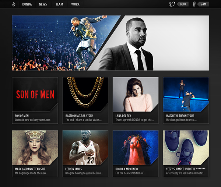This screenshot has height=187, width=221.
Task: Open the DONDA menu item
Action: (x=27, y=4)
